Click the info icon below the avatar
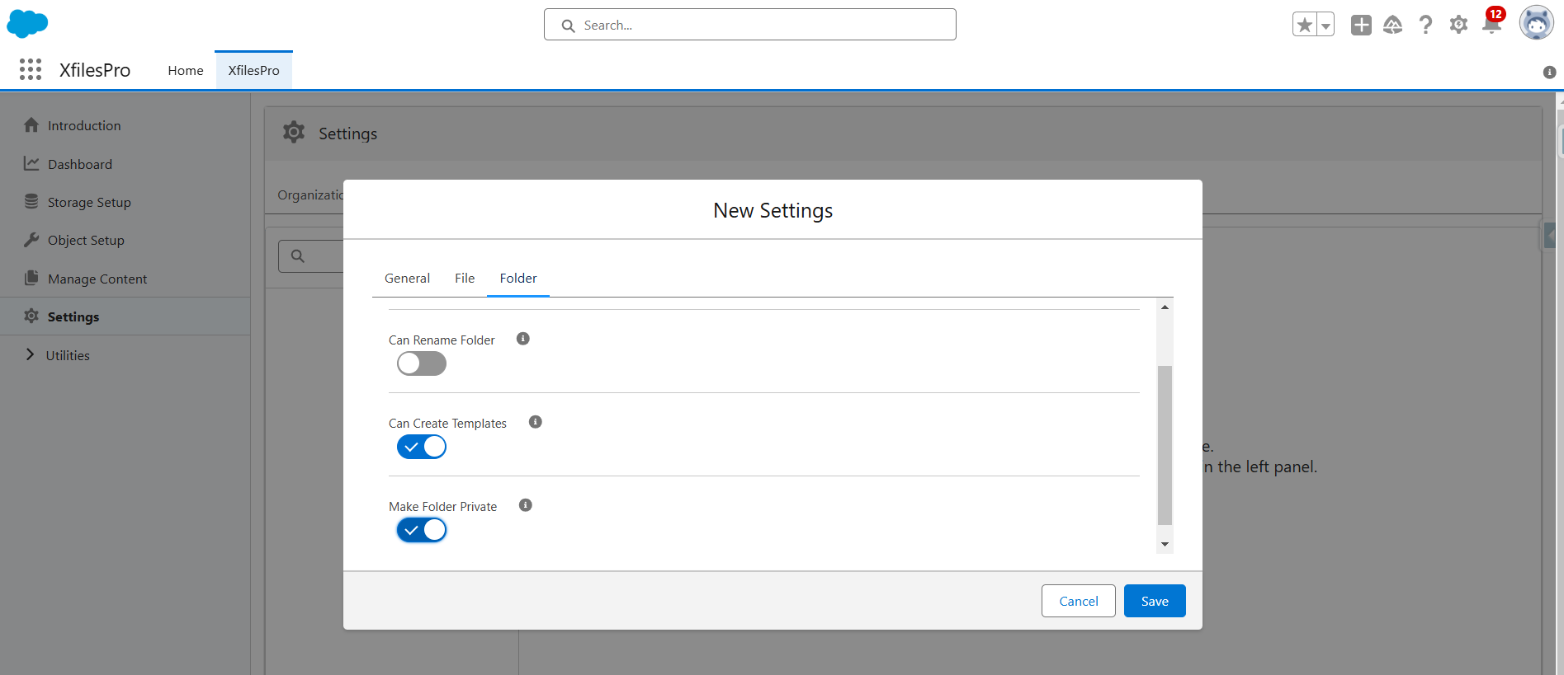 point(1549,73)
